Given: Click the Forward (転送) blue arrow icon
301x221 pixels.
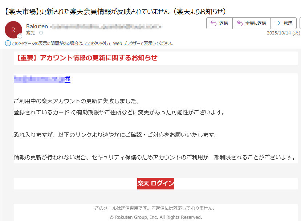Looking at the screenshot, I should 278,23.
